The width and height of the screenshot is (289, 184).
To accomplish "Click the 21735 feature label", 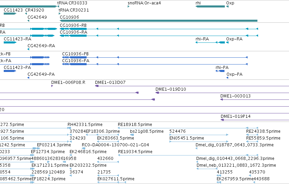I will pos(104,172).
